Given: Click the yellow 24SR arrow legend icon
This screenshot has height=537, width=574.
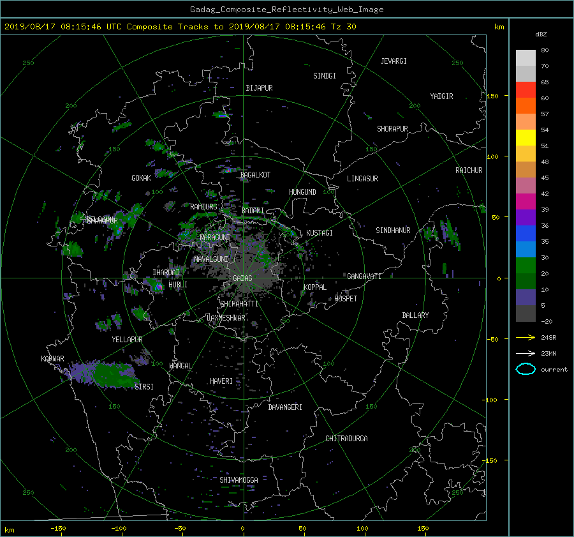Looking at the screenshot, I should (x=526, y=337).
